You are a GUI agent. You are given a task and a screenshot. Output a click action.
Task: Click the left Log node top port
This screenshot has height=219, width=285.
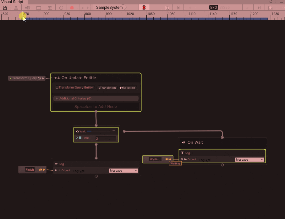96,158
